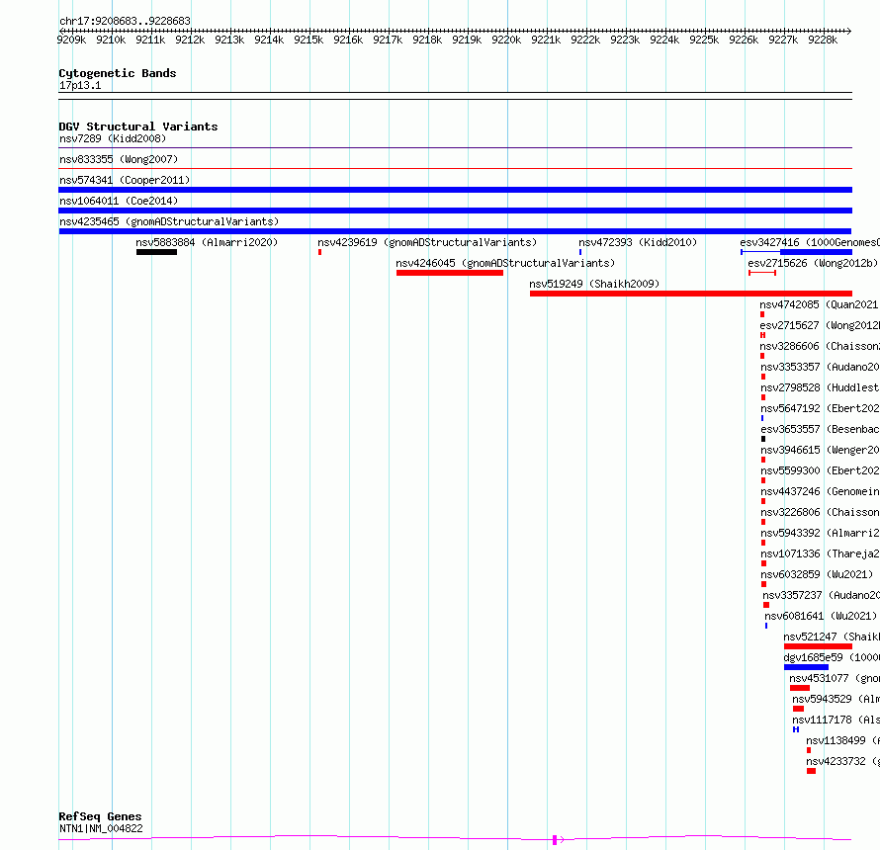Open the nsv574341 (Cooper2011) blue bar
The image size is (880, 850).
pyautogui.click(x=455, y=190)
